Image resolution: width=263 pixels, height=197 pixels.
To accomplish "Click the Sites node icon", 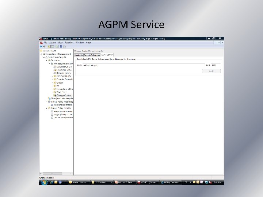I will tap(49, 98).
